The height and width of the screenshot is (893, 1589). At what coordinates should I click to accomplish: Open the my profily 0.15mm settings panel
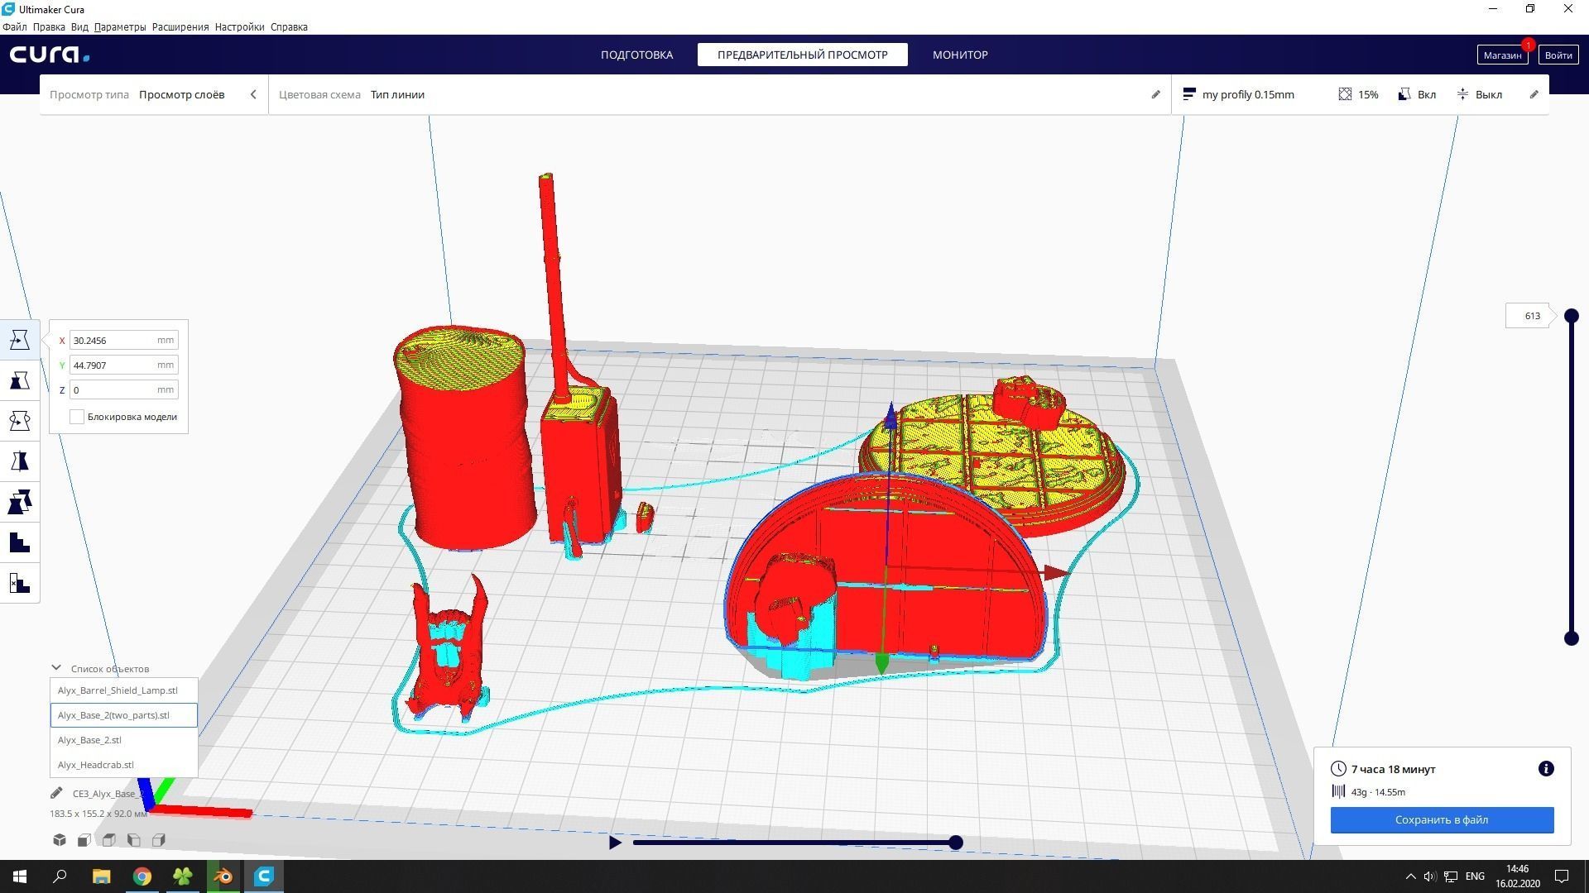pos(1247,94)
